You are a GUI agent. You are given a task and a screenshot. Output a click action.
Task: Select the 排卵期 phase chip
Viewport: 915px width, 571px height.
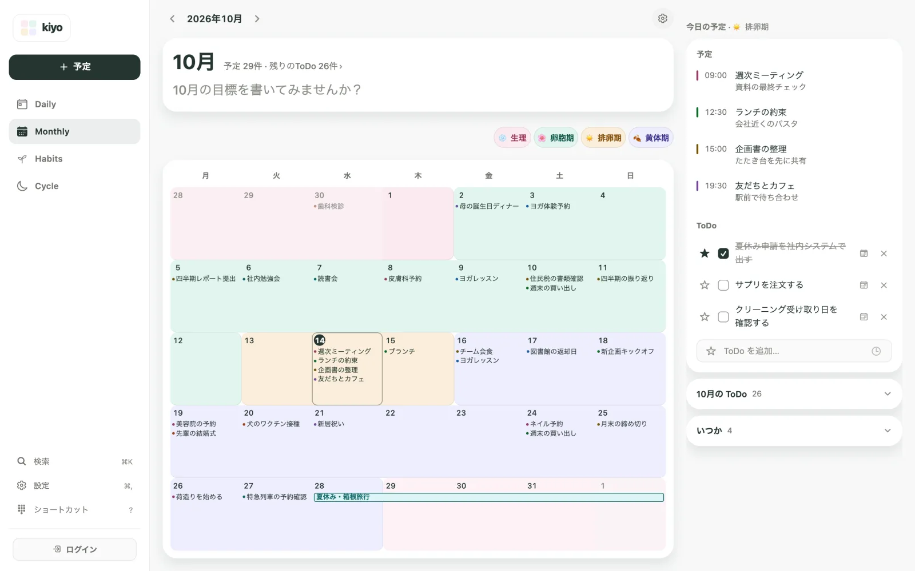[603, 138]
